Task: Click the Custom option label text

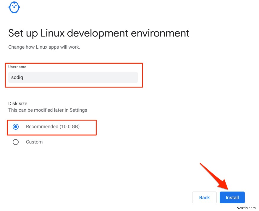Action: tap(34, 142)
